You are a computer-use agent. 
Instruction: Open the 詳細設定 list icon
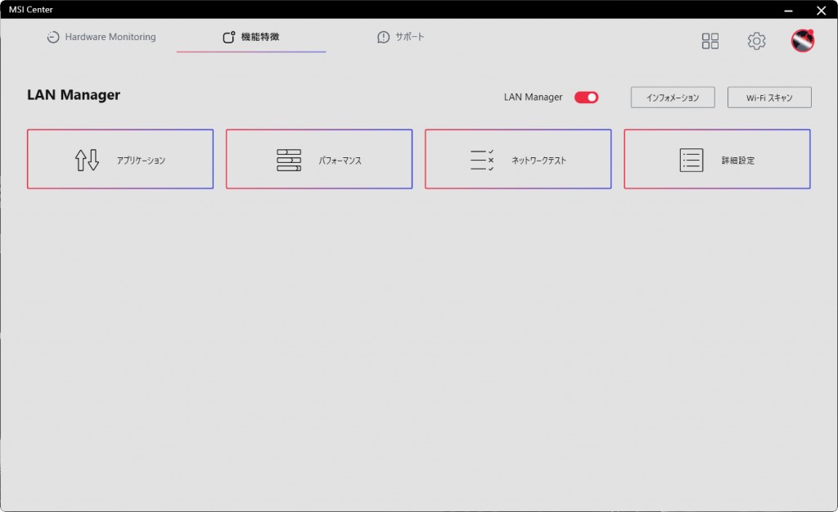tap(692, 160)
